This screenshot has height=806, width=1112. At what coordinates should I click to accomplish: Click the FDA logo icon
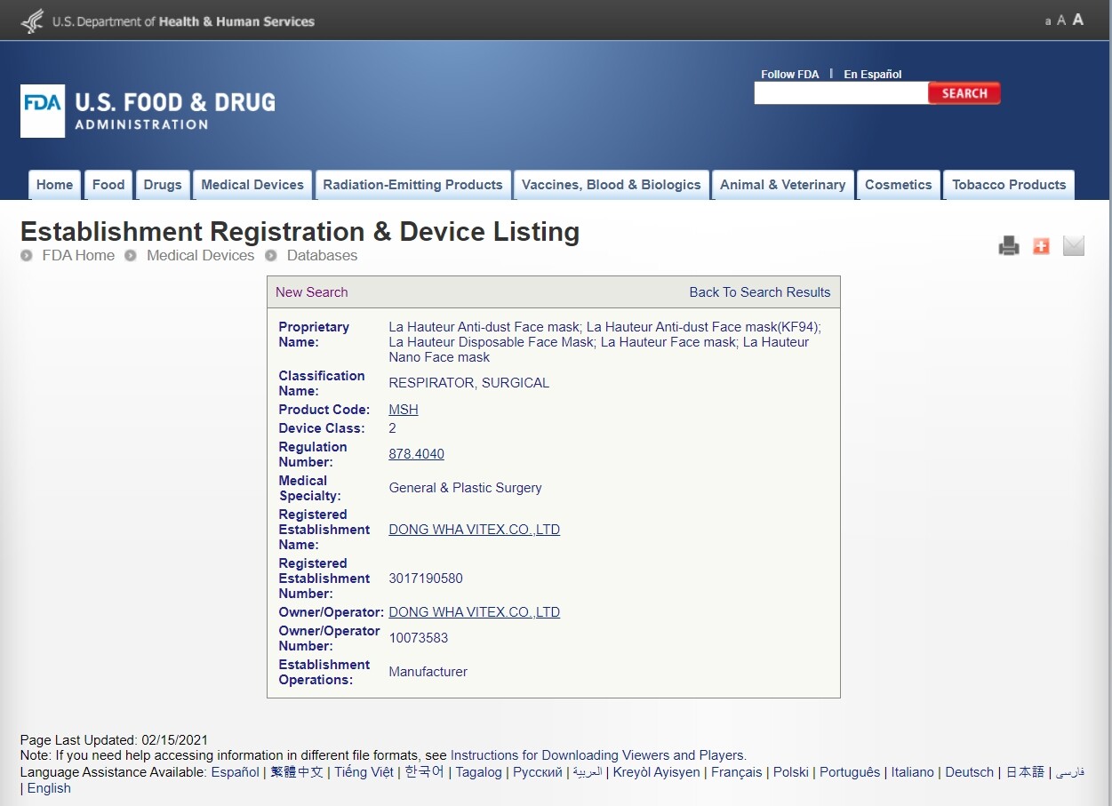pyautogui.click(x=43, y=111)
